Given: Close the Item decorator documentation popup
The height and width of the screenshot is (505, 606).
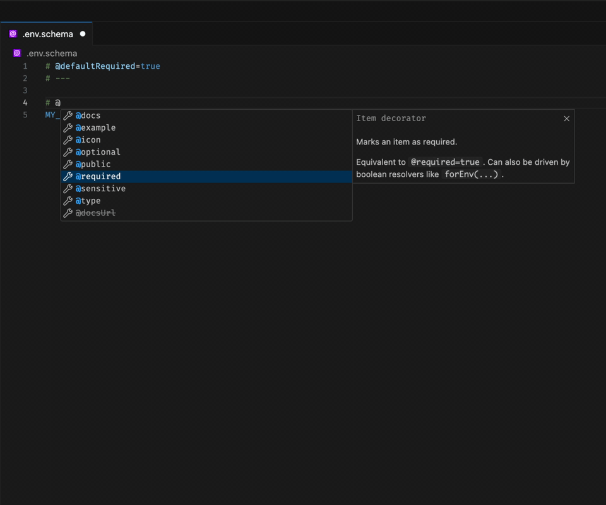Looking at the screenshot, I should [x=566, y=118].
